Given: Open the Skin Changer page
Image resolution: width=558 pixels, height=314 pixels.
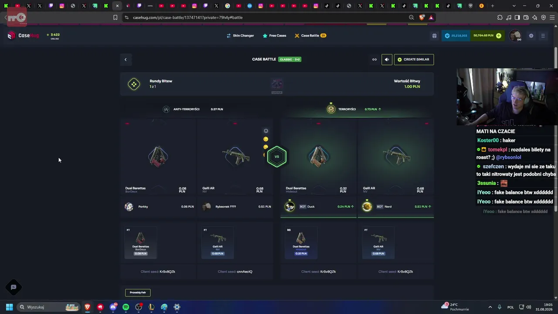Looking at the screenshot, I should pyautogui.click(x=240, y=36).
